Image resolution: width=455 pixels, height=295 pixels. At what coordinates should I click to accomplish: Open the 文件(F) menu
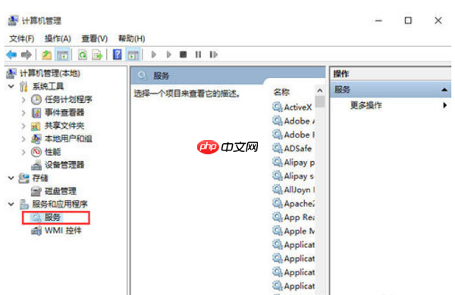tap(22, 39)
